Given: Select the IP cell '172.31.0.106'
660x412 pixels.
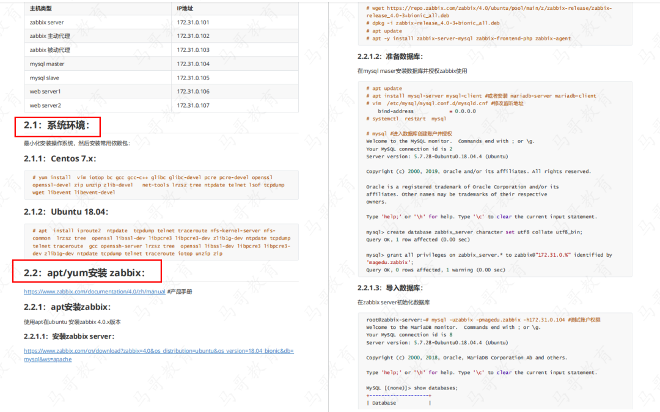Looking at the screenshot, I should [235, 91].
